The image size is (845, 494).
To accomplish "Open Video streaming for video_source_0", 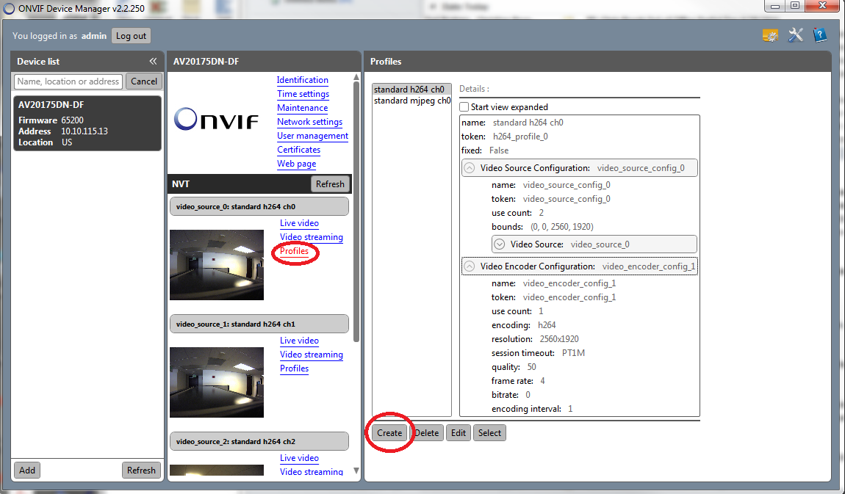I will [312, 237].
